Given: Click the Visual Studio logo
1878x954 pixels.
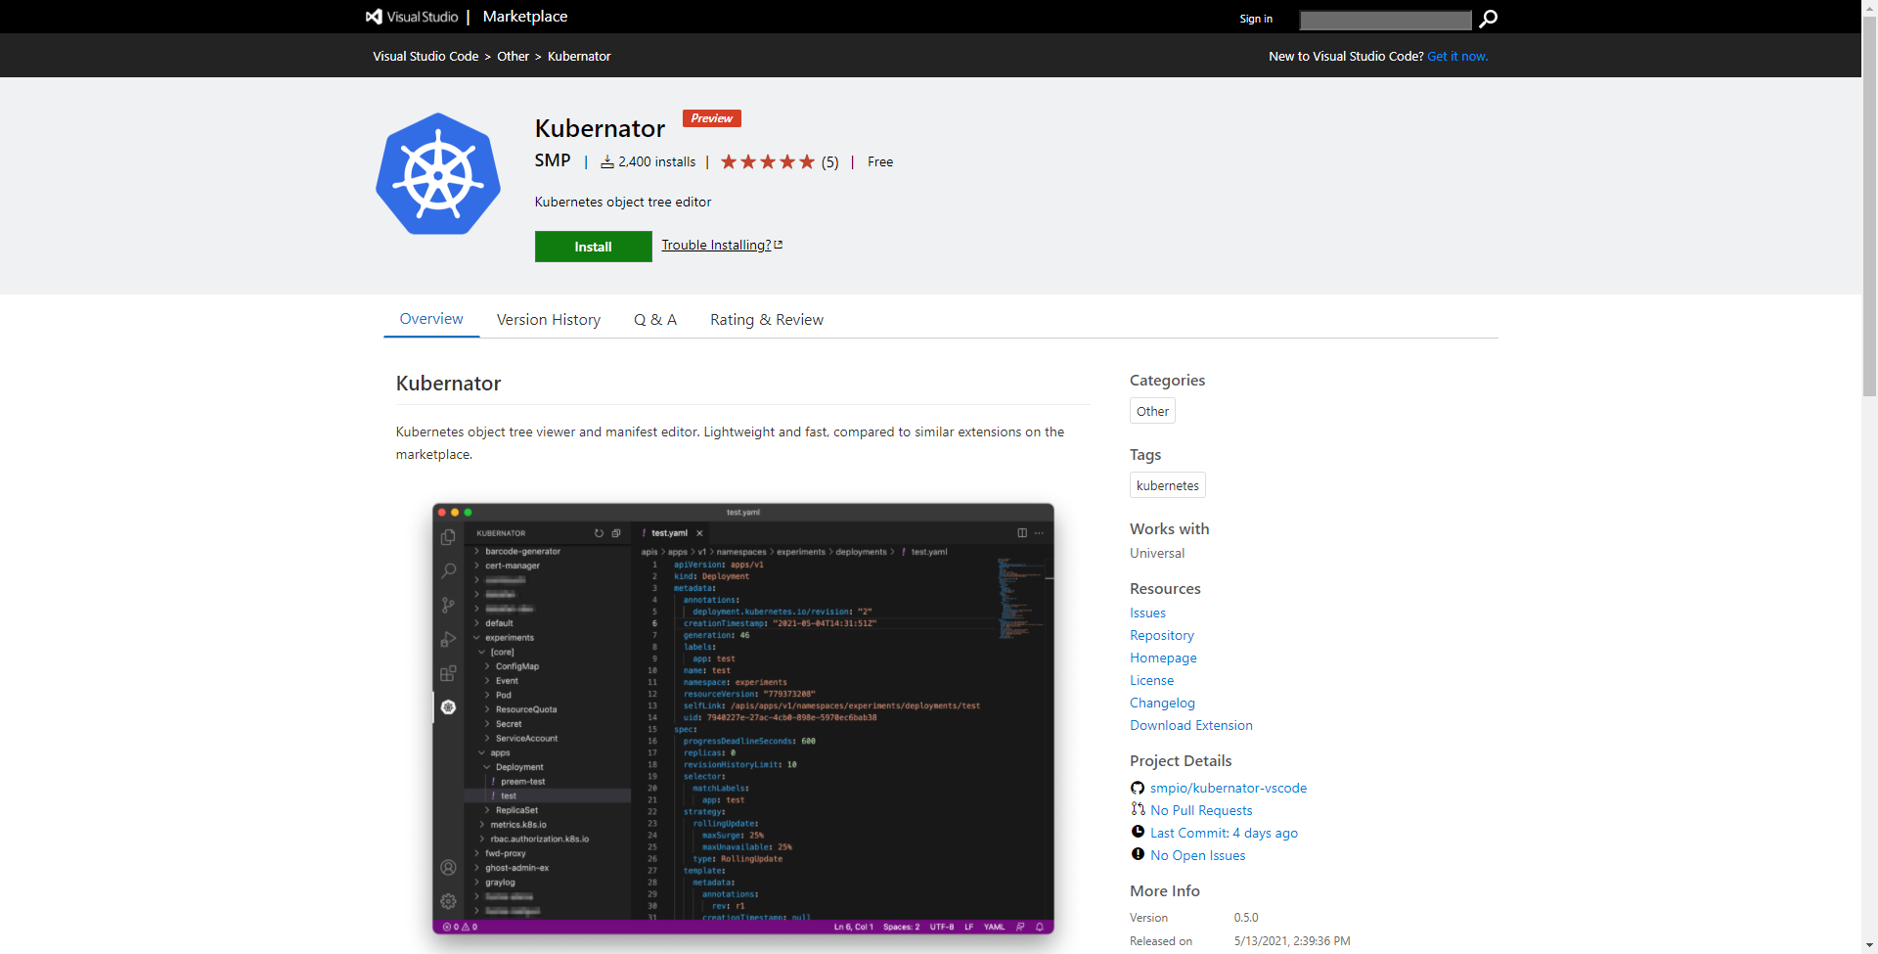Looking at the screenshot, I should point(412,17).
